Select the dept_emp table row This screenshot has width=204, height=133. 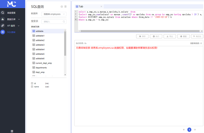pos(47,72)
